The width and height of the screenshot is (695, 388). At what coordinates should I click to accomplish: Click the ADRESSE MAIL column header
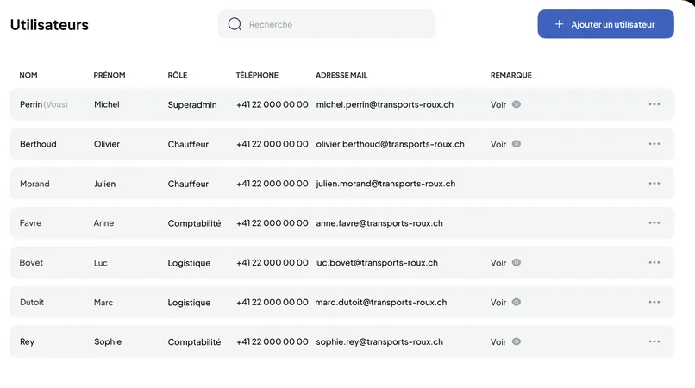[x=341, y=75]
